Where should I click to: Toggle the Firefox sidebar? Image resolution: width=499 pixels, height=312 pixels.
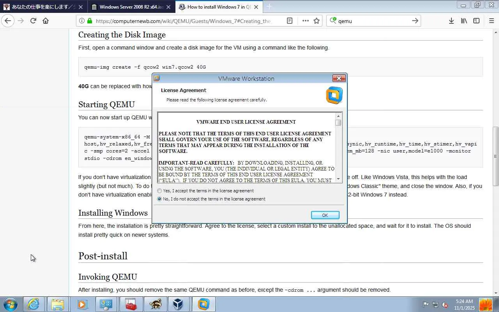[x=476, y=21]
